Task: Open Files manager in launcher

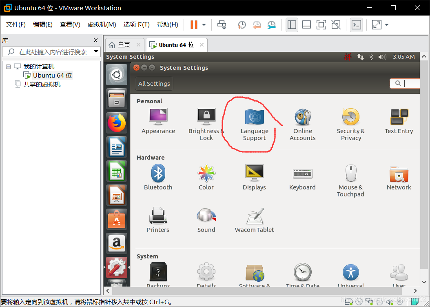Action: tap(117, 99)
